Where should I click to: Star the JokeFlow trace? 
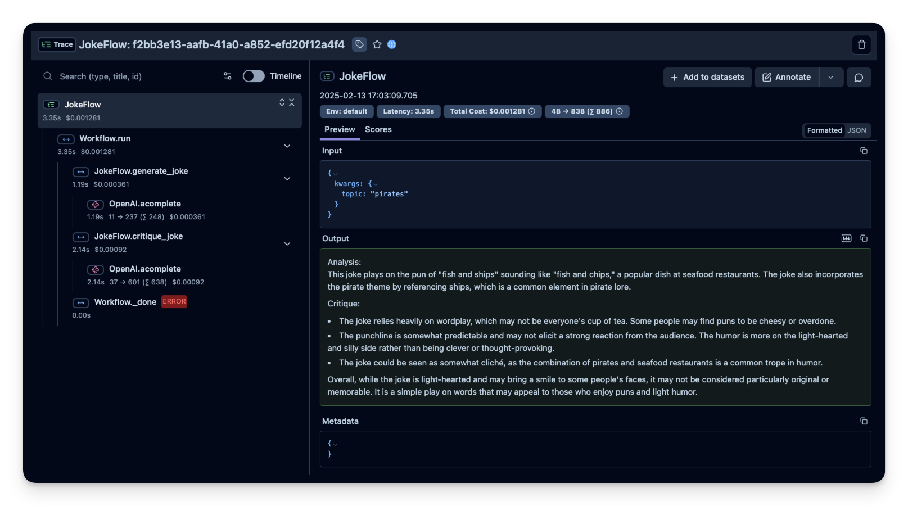click(376, 44)
